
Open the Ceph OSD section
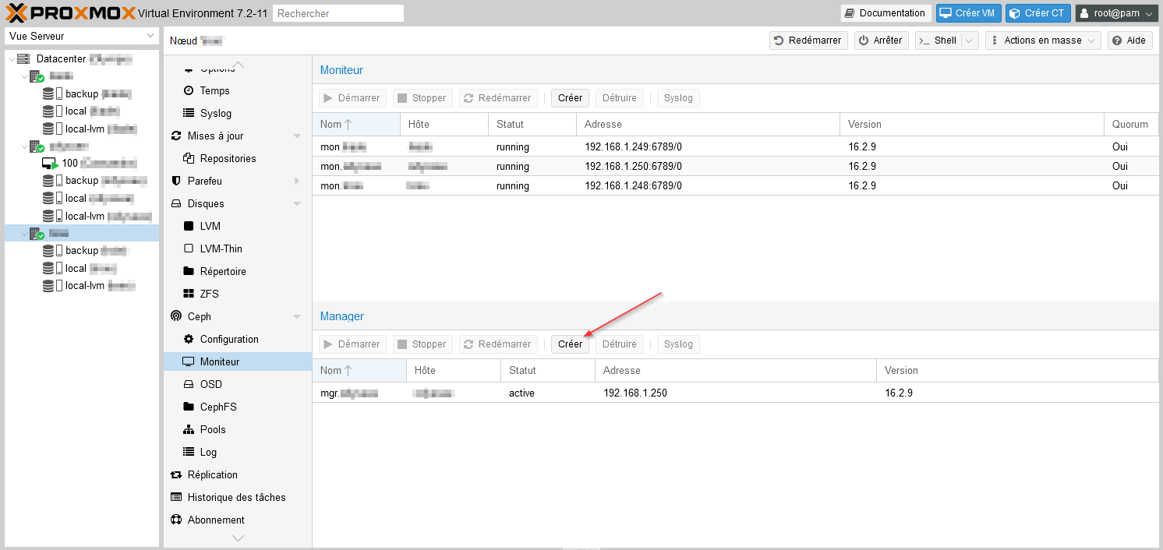[x=210, y=384]
